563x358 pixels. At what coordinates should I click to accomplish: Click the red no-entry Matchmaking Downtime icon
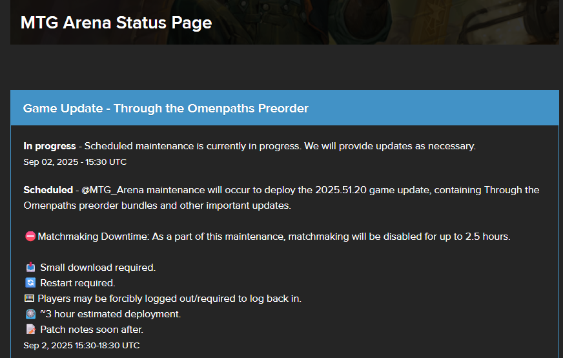[30, 237]
